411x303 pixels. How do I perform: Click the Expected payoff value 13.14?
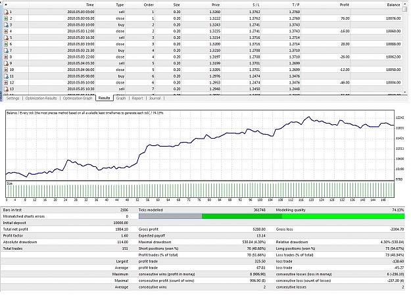point(261,236)
